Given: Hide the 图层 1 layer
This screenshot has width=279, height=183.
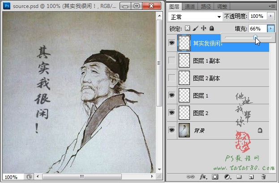Looking at the screenshot, I should pos(172,95).
